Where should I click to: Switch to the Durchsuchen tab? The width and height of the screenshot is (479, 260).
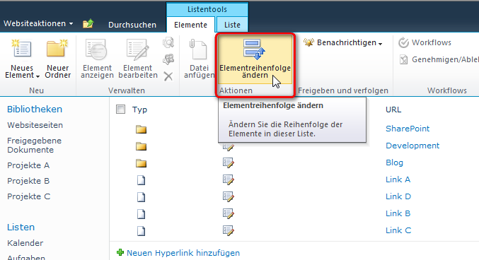point(132,25)
